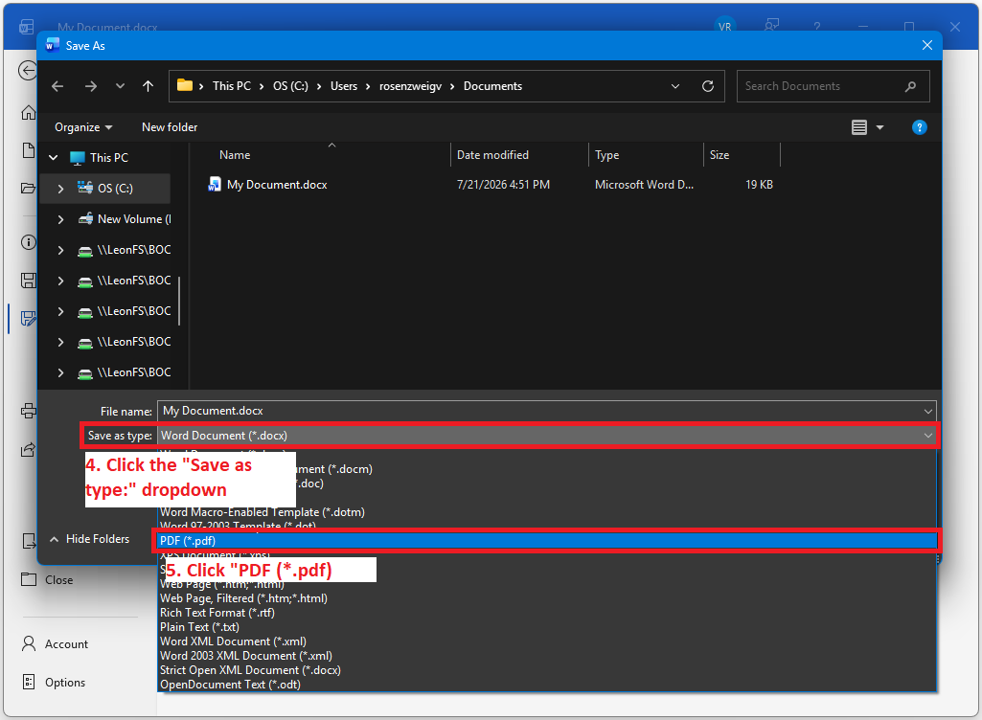Click the folder icon in address bar

pyautogui.click(x=185, y=85)
